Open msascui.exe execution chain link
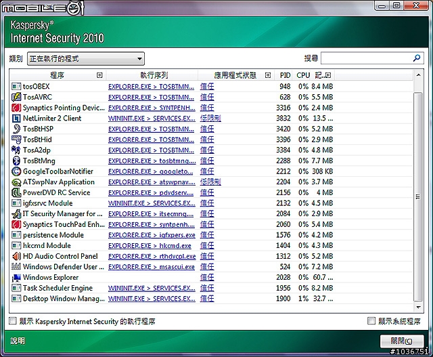433x357 pixels. 152,267
